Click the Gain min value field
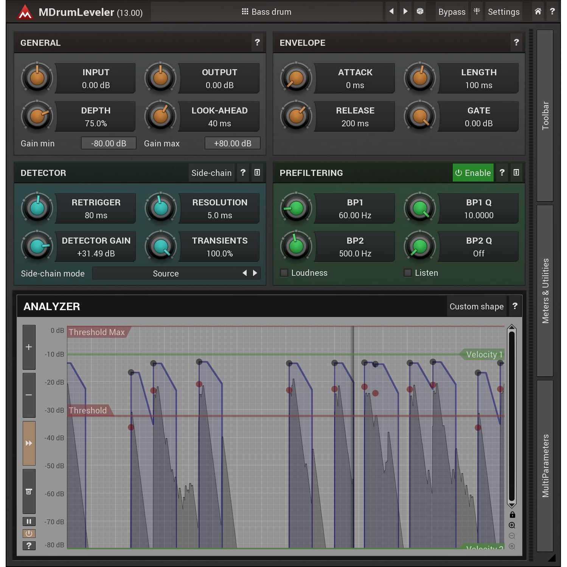Image resolution: width=567 pixels, height=567 pixels. pyautogui.click(x=109, y=143)
